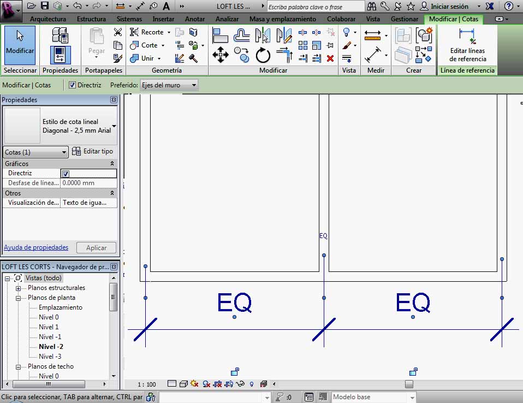Collapse the Planos de planta tree node

pyautogui.click(x=18, y=298)
